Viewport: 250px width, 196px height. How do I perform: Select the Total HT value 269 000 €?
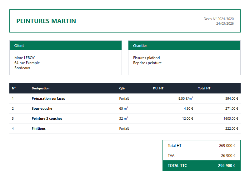pyautogui.click(x=227, y=146)
